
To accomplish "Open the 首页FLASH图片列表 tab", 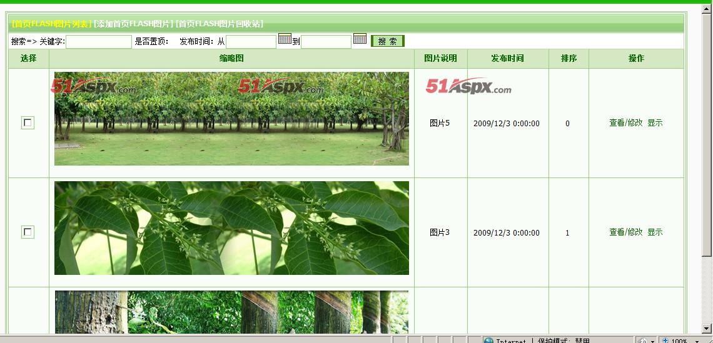I will click(51, 24).
